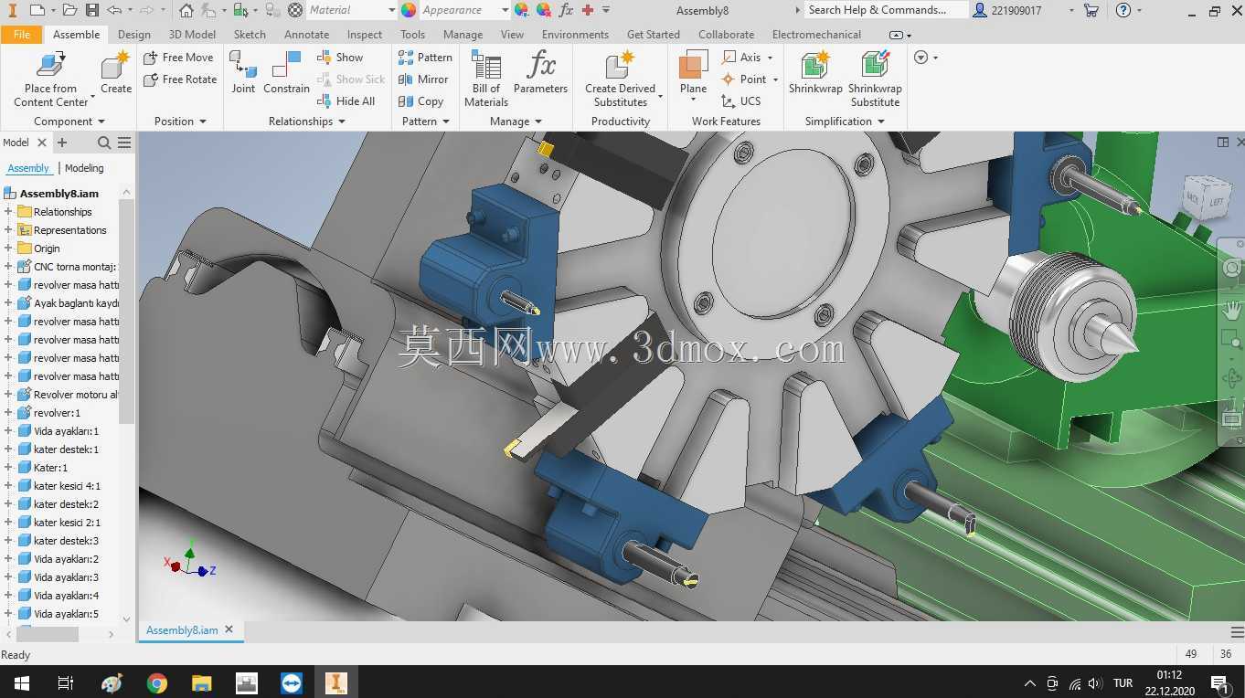Open the Inspect ribbon tab
1245x698 pixels.
[x=365, y=35]
